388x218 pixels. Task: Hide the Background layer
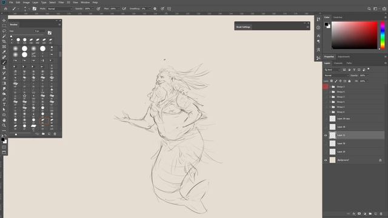tap(326, 160)
